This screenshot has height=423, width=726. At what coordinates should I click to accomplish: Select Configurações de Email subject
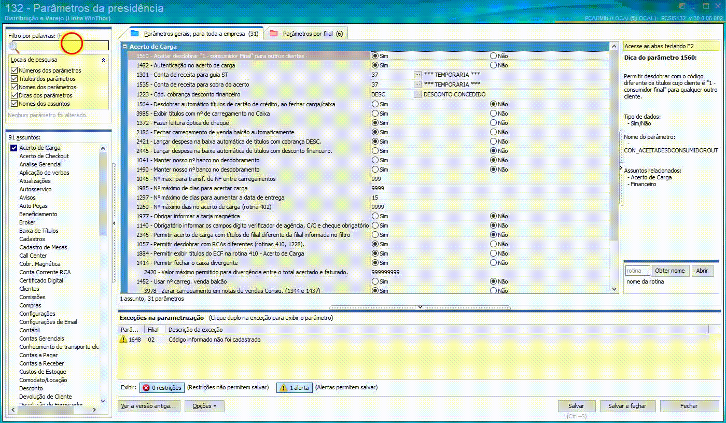point(48,322)
